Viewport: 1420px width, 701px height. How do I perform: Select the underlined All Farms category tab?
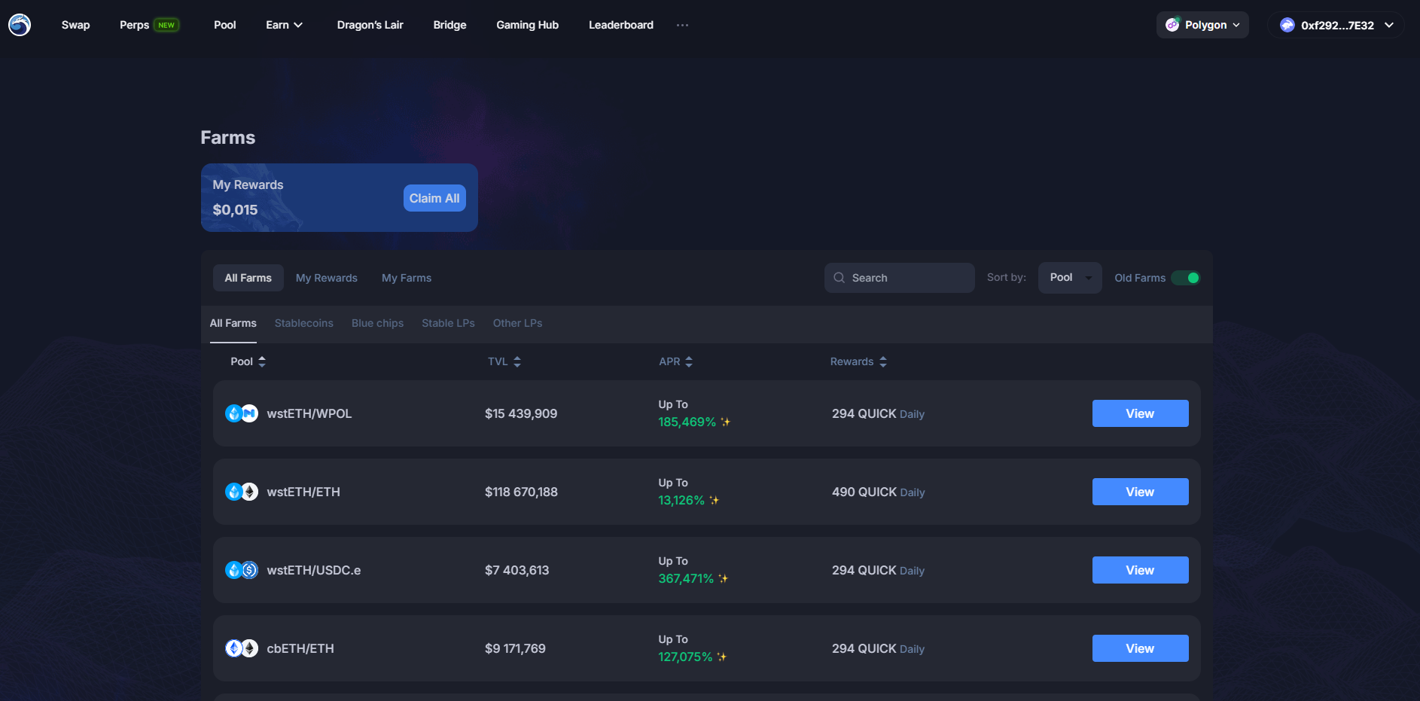(233, 323)
